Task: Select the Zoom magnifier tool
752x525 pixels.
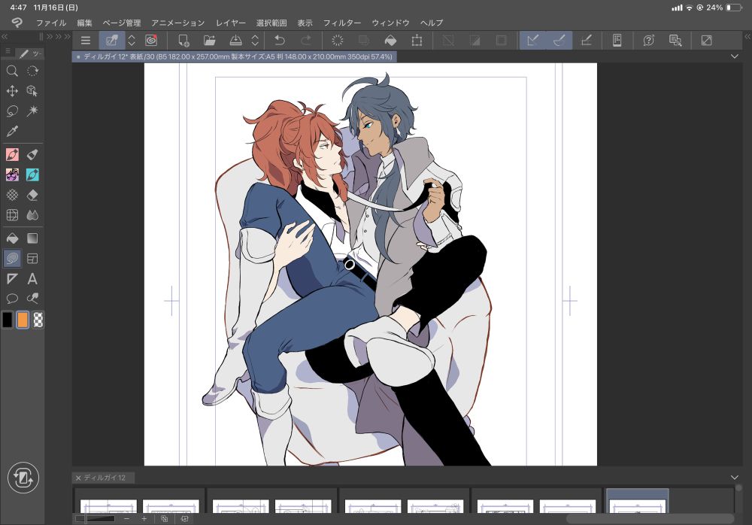Action: pos(12,71)
